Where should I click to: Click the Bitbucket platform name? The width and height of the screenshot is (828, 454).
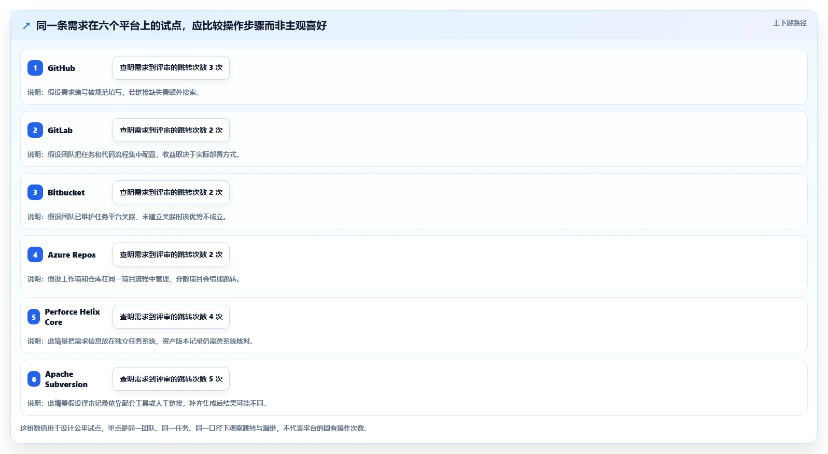click(66, 192)
